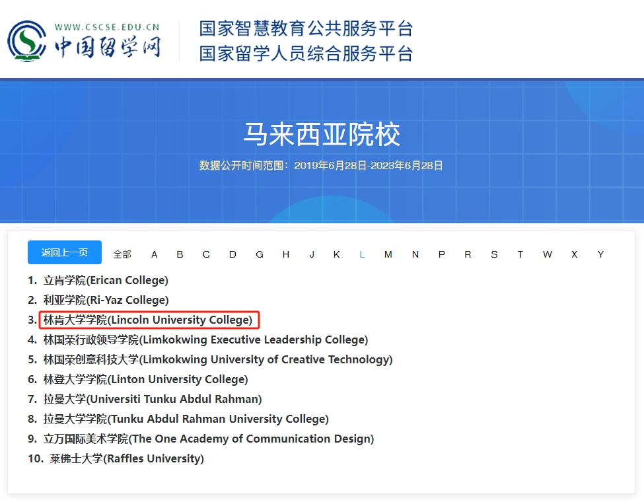Filter schools by letter R
This screenshot has height=504, width=644.
point(468,255)
